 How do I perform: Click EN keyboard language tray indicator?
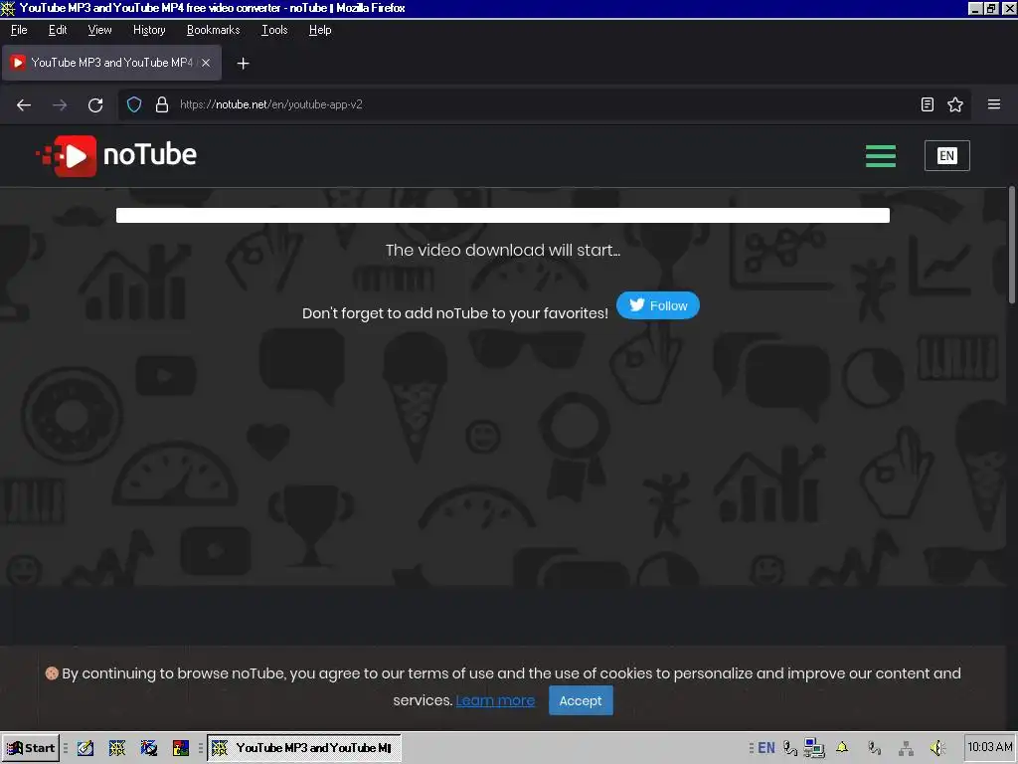[x=766, y=748]
